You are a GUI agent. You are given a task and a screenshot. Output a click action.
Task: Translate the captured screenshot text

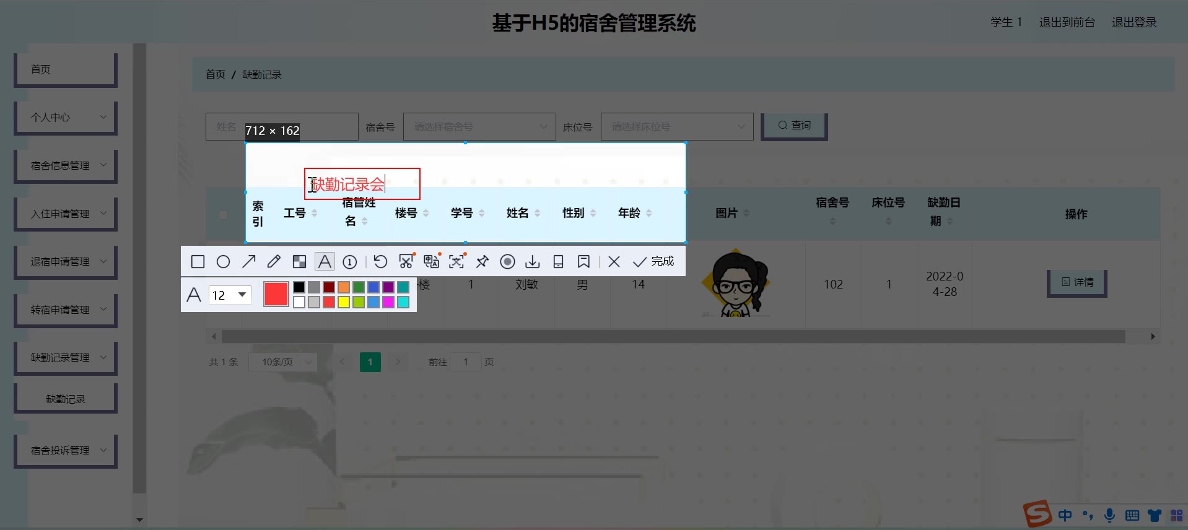coord(431,262)
